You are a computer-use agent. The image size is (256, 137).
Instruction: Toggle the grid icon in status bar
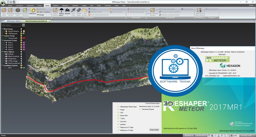[x=231, y=135]
